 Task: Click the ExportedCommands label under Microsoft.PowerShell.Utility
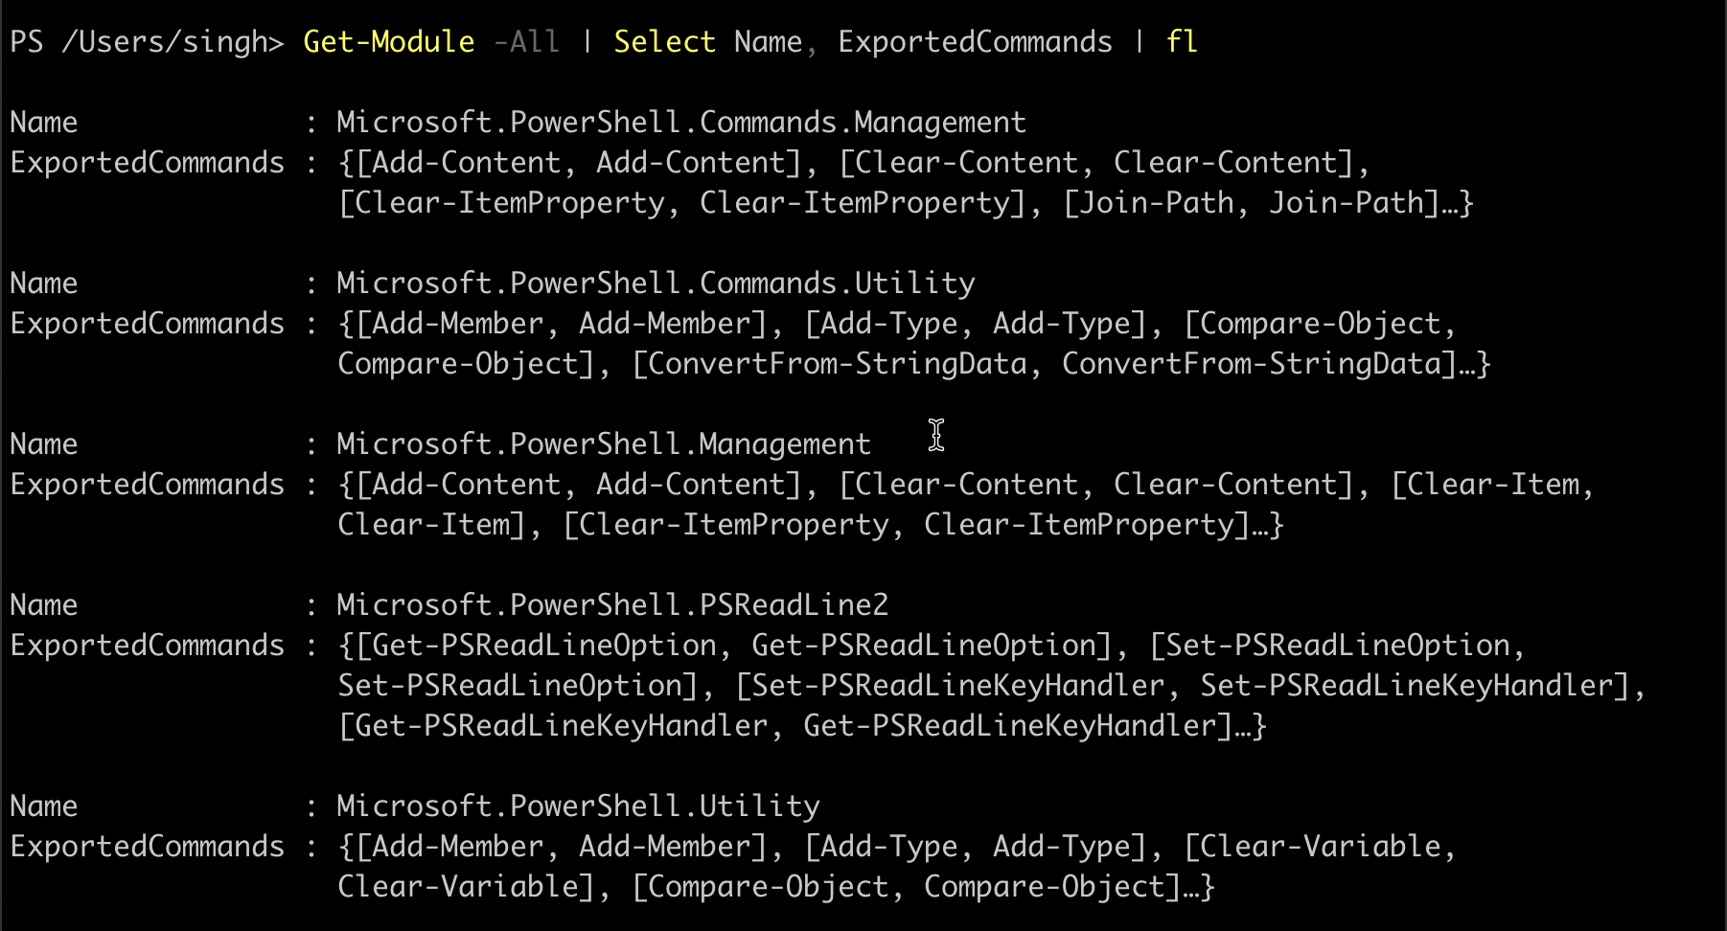(x=148, y=847)
